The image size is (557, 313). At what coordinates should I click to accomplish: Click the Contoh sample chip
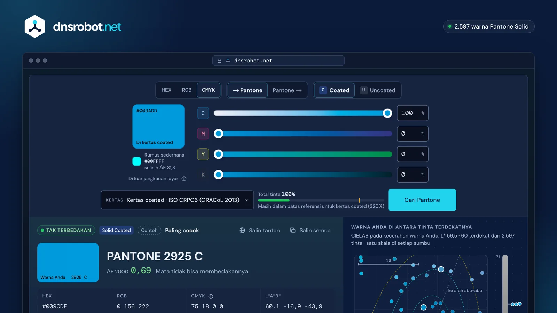point(149,230)
